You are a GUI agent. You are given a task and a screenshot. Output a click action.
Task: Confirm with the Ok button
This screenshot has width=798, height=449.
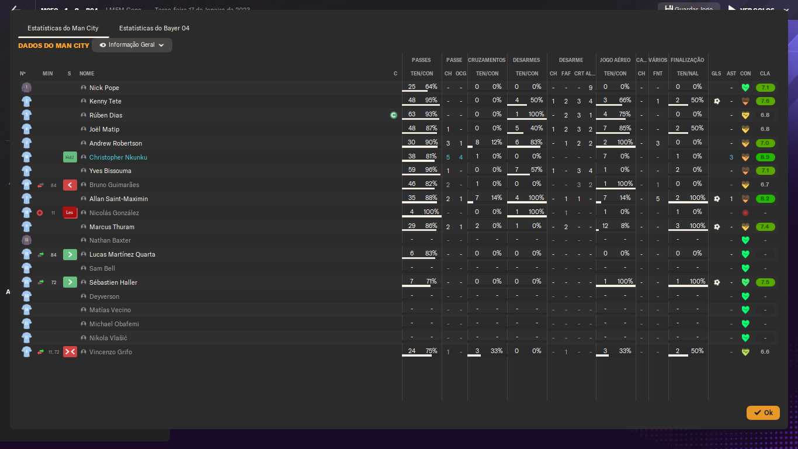[x=763, y=413]
